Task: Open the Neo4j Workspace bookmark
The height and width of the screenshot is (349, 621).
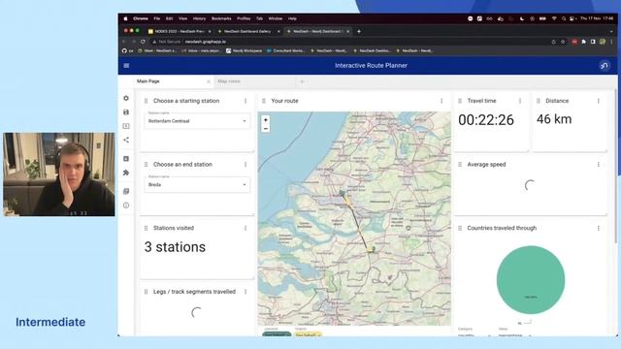Action: point(244,50)
